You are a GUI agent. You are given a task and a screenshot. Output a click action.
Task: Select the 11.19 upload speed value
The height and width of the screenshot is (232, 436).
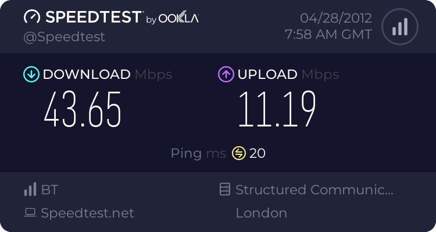tap(277, 110)
